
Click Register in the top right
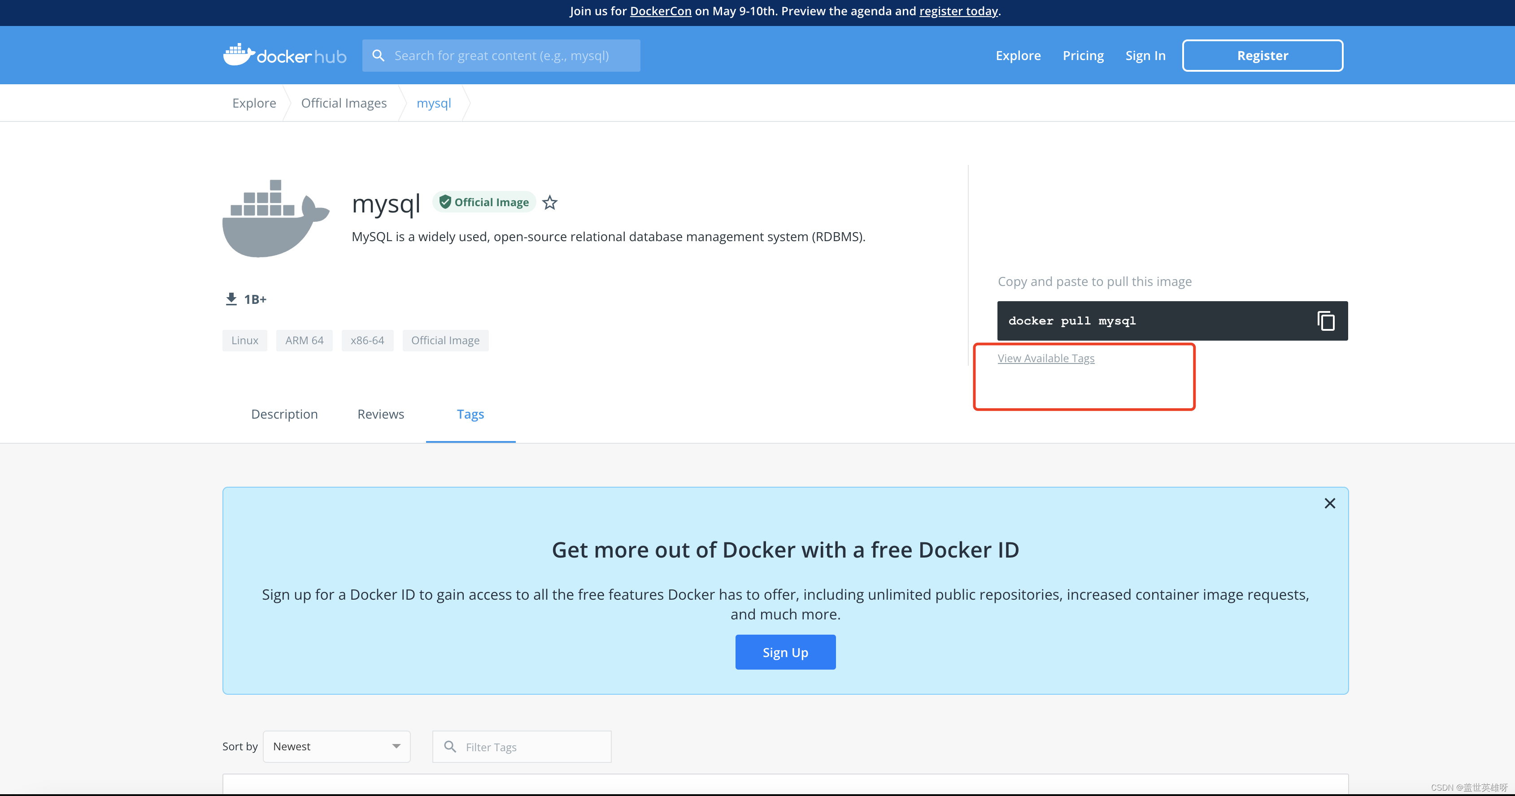(1262, 55)
